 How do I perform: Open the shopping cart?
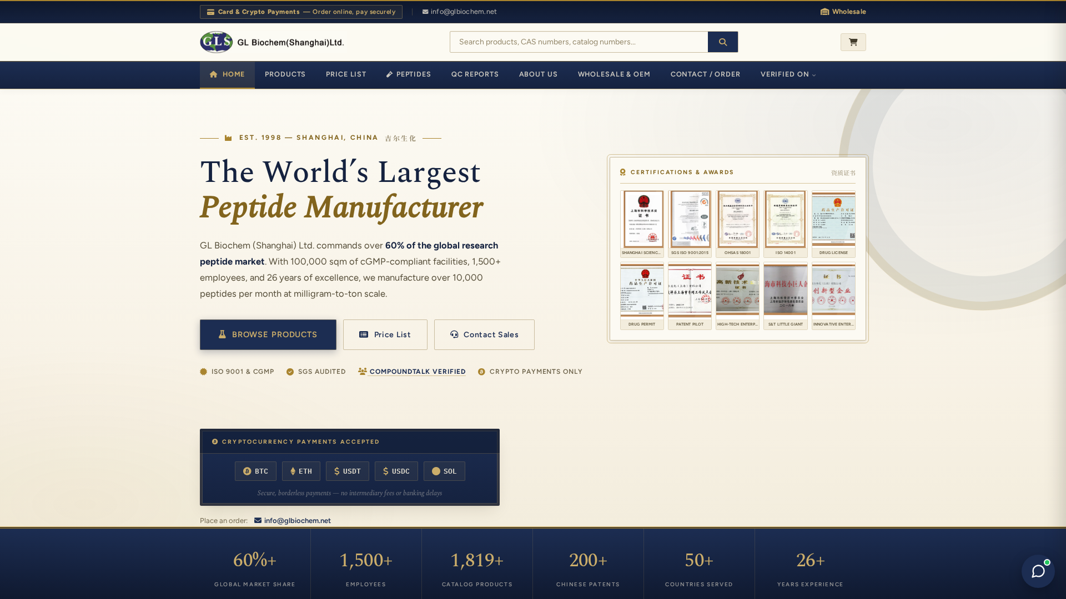853,42
